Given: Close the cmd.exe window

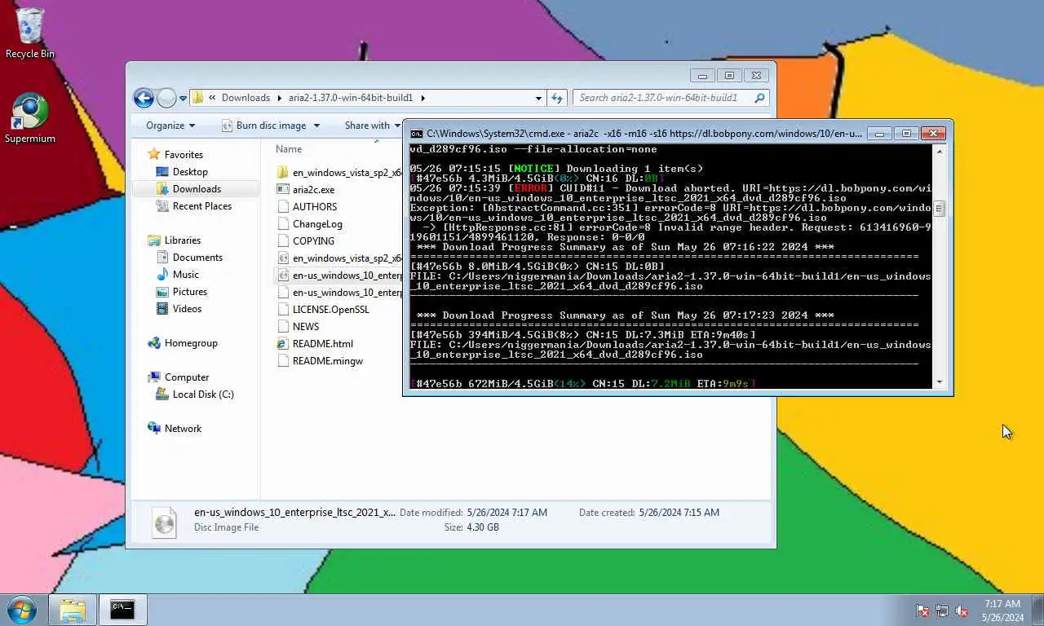Looking at the screenshot, I should pos(933,134).
